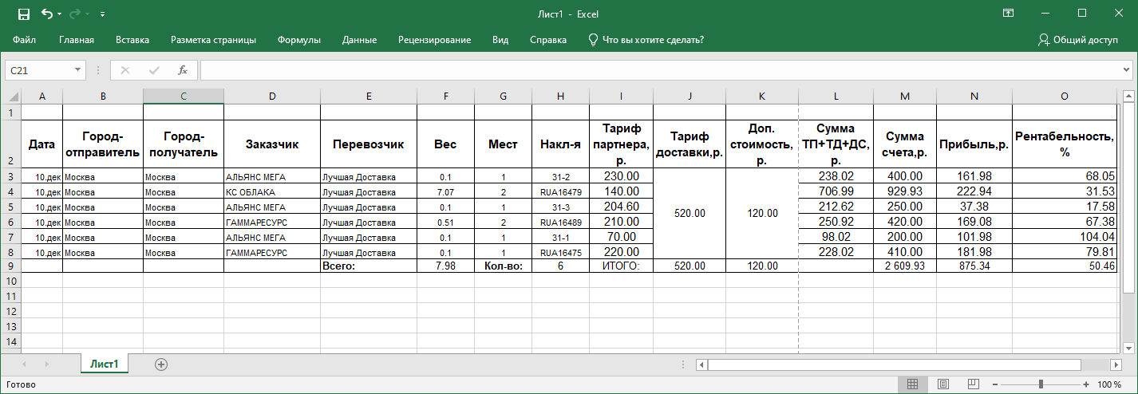Switch to Normal view in the status bar

[x=913, y=384]
